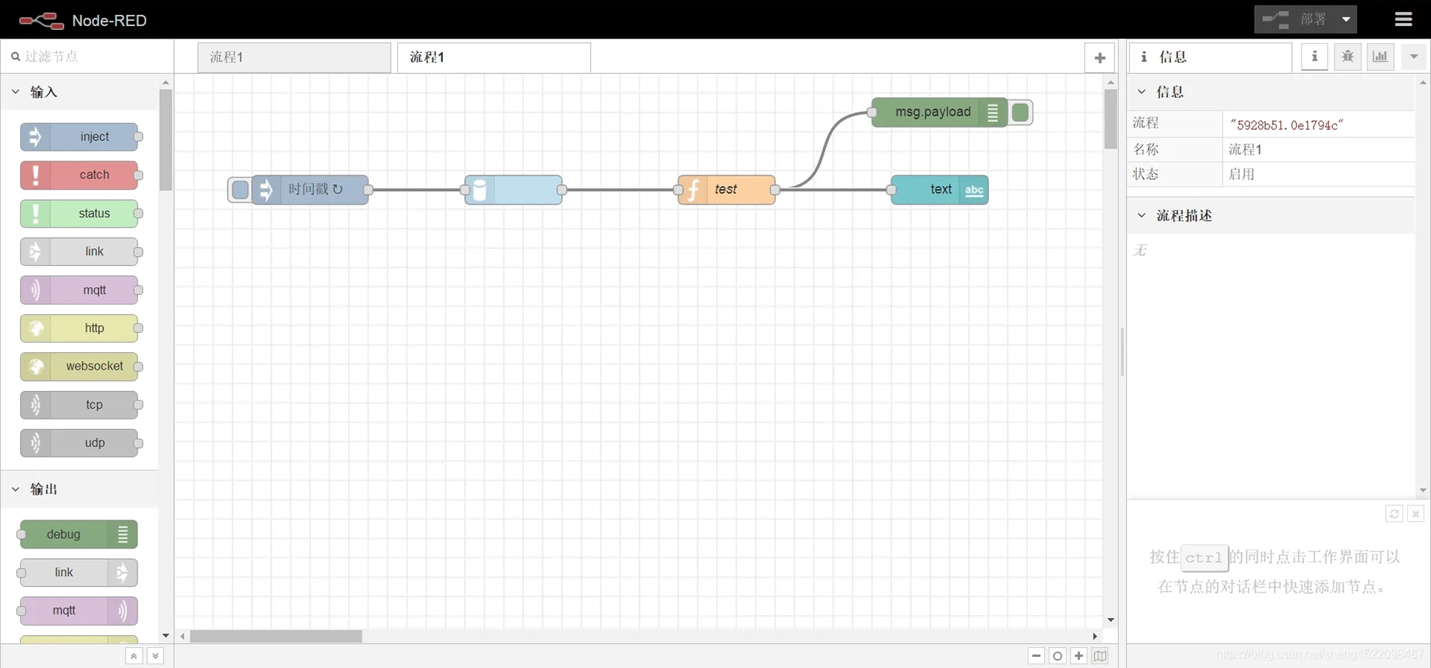Screen dimensions: 1431x668
Task: Select the websocket node in palette
Action: (x=79, y=366)
